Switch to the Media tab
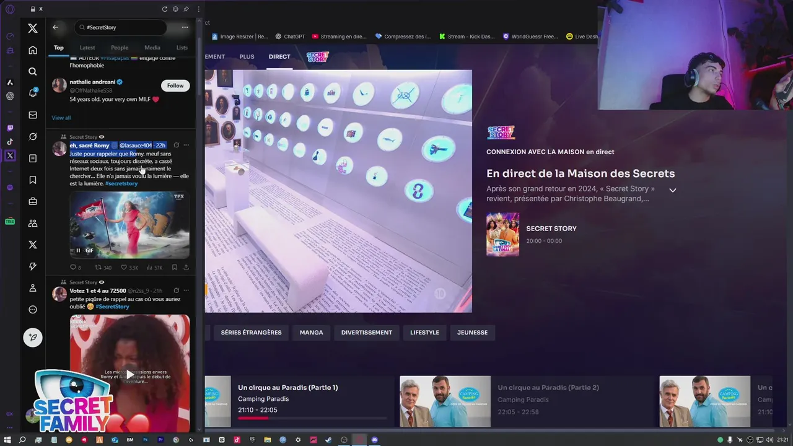This screenshot has height=446, width=793. [152, 48]
